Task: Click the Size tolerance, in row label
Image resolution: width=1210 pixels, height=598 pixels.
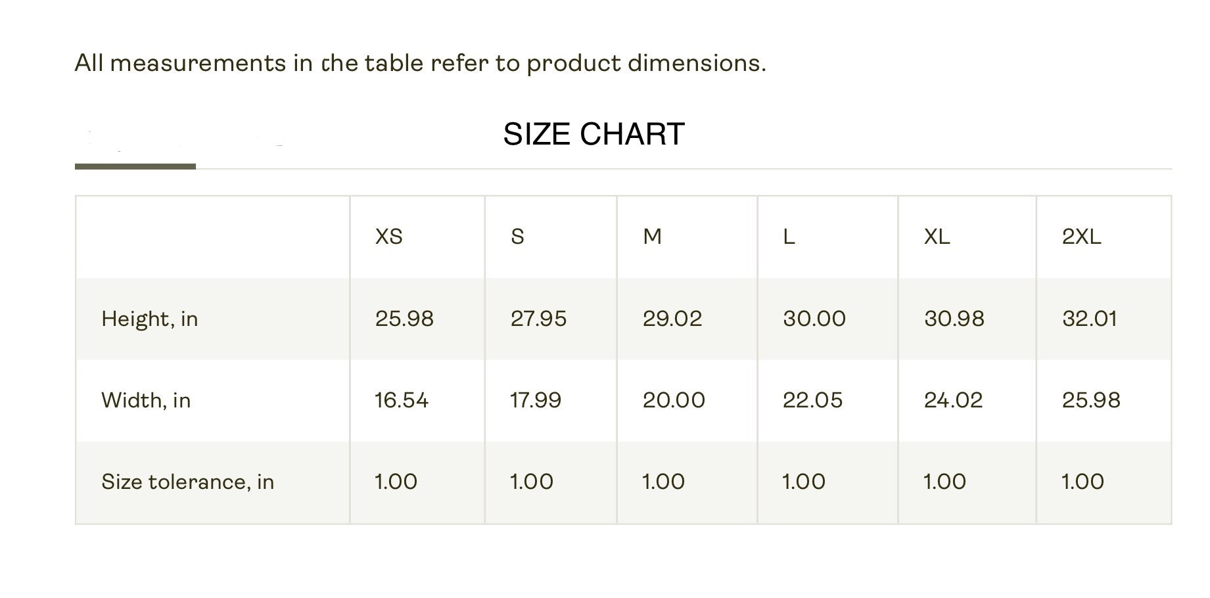Action: [x=187, y=482]
